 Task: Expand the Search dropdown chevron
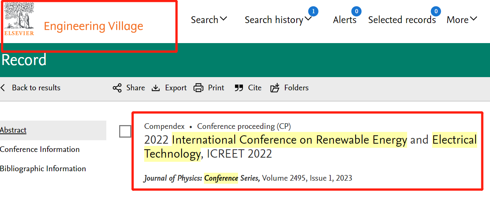(x=223, y=19)
